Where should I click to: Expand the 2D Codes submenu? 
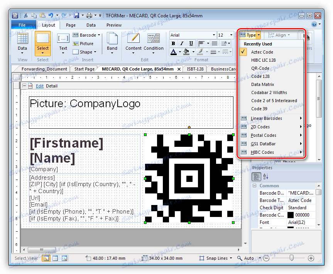click(x=271, y=127)
